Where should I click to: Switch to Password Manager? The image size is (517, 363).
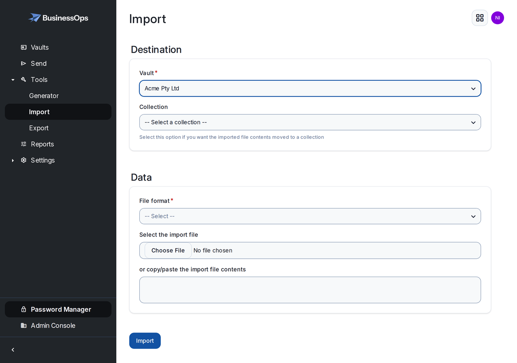click(58, 309)
